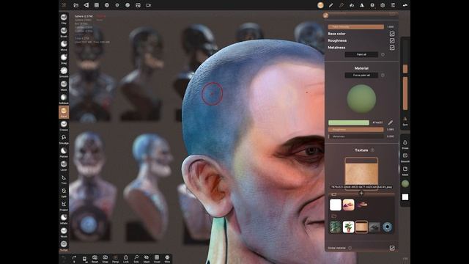Toggle Solo view in bottom bar
469x264 pixels.
click(136, 259)
